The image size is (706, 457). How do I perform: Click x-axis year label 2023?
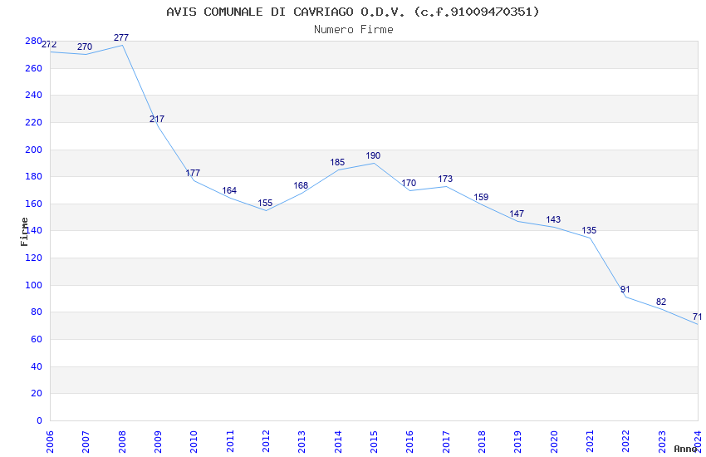click(x=662, y=442)
